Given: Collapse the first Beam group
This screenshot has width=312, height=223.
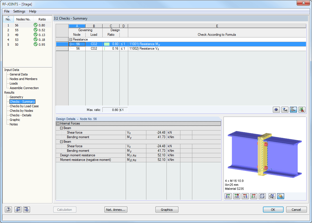Looking at the screenshot, I should [61, 128].
